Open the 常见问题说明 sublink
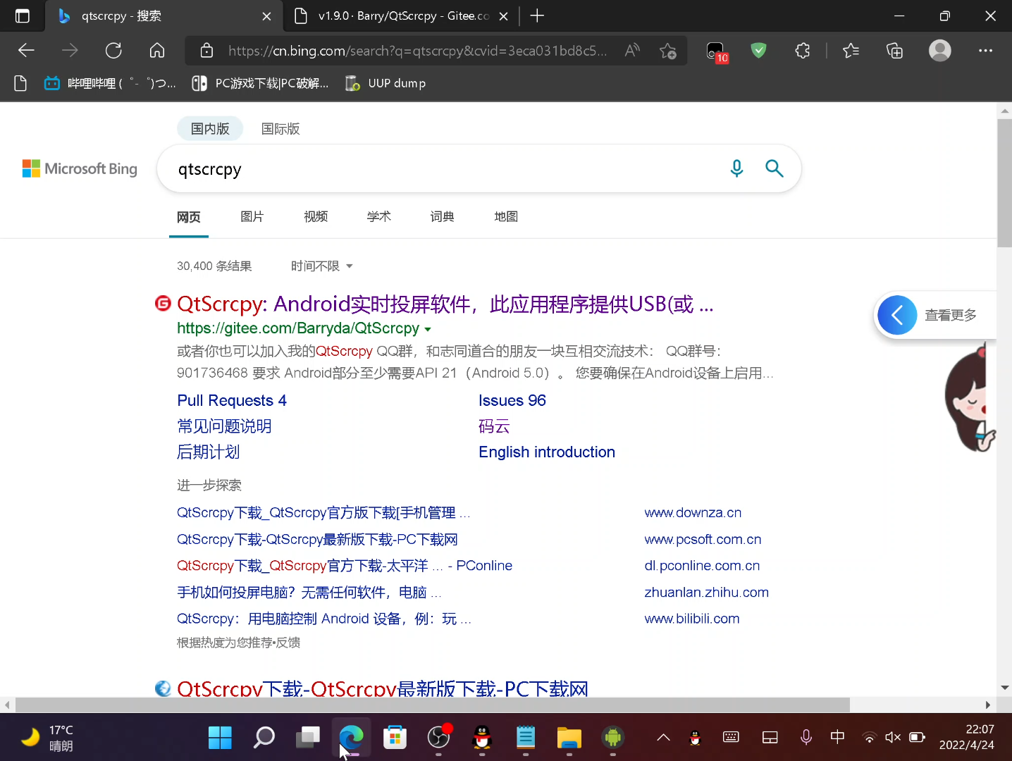 point(224,426)
